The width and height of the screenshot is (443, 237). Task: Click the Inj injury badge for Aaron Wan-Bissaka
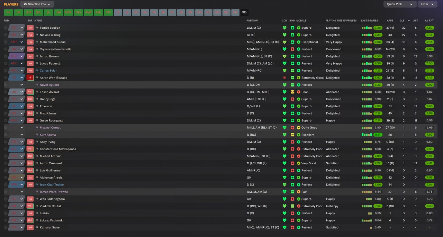[30, 78]
